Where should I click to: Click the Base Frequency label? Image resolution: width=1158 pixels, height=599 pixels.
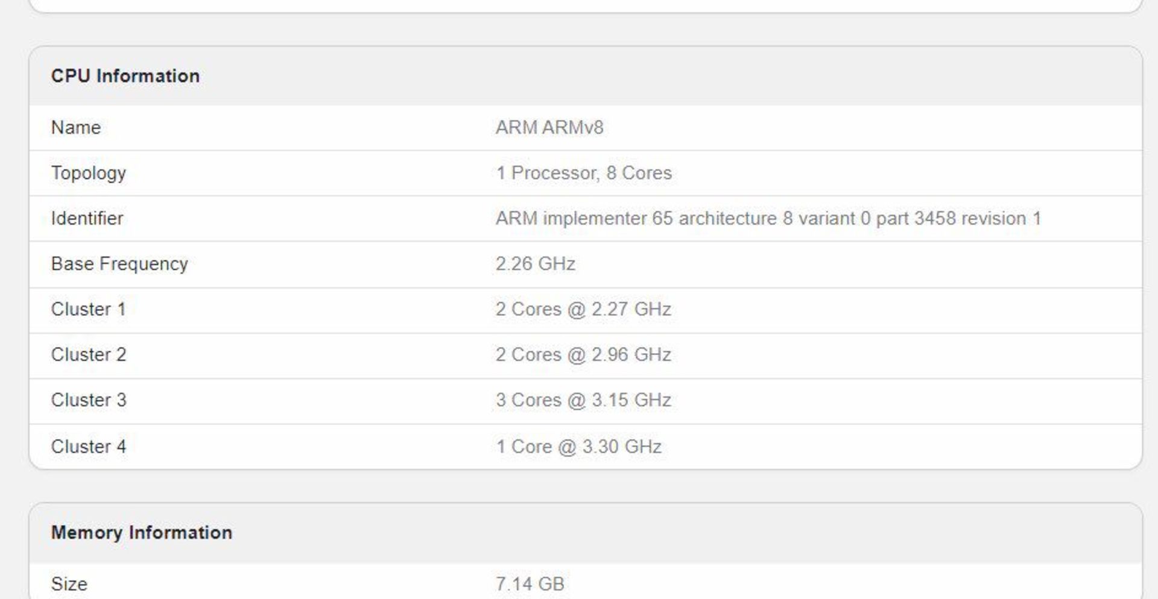(119, 263)
